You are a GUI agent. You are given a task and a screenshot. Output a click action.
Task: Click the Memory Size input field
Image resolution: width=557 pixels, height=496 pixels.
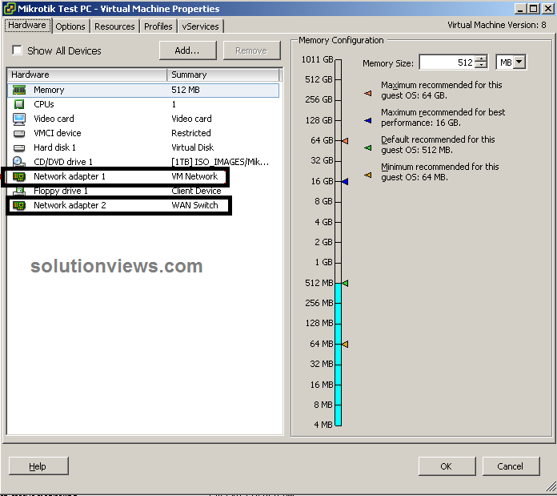tap(447, 63)
